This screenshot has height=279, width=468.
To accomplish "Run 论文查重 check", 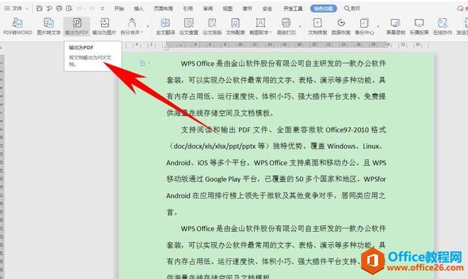I will 188,26.
